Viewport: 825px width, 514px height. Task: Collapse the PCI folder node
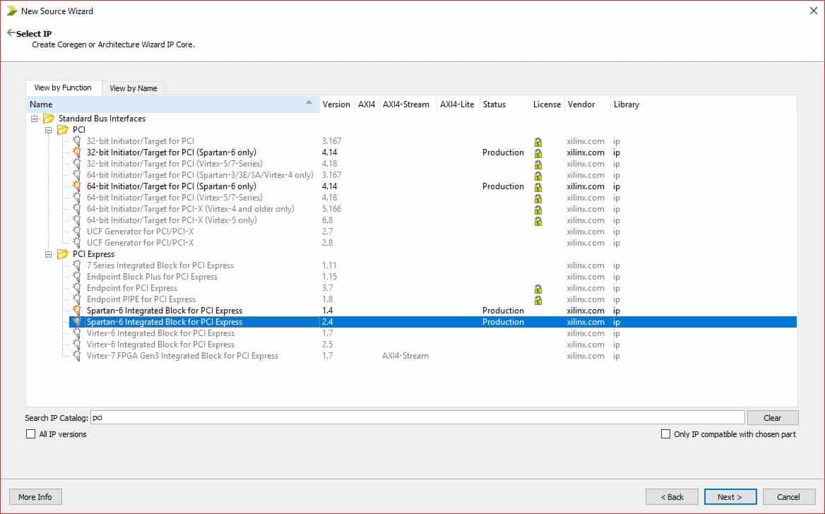pos(48,130)
